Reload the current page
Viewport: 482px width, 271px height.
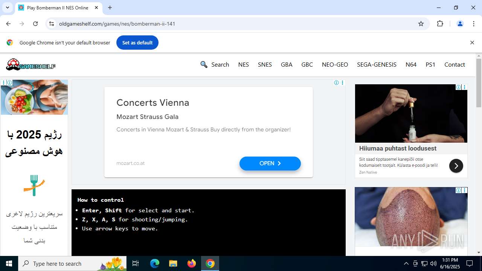35,24
